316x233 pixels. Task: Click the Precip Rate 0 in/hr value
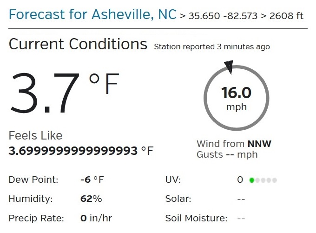pos(96,218)
